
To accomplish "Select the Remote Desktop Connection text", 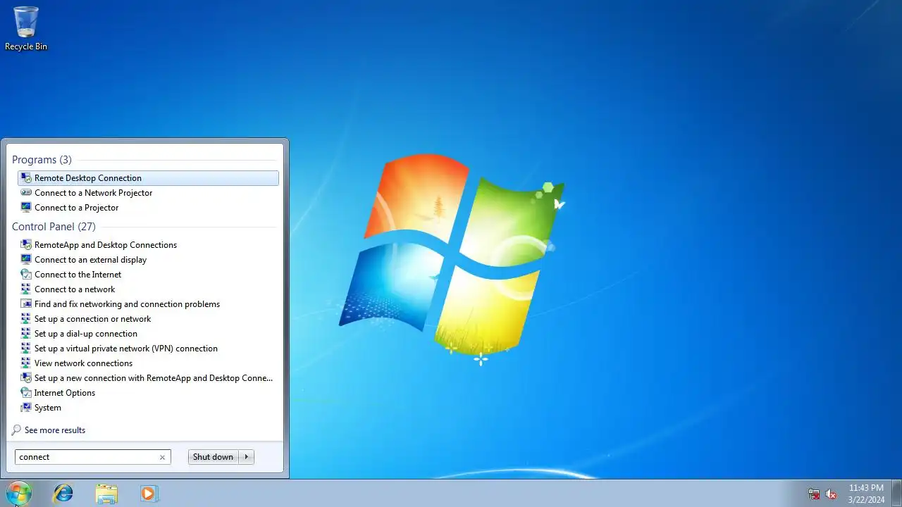I will [x=88, y=178].
